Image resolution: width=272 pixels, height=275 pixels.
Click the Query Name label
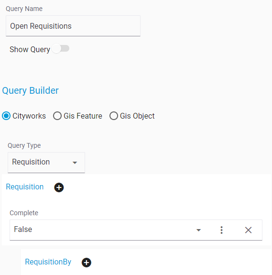[x=24, y=9]
